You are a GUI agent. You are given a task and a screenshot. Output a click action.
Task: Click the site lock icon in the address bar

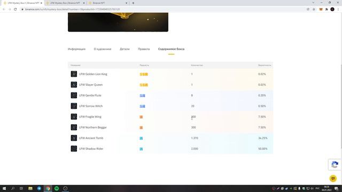click(x=22, y=10)
